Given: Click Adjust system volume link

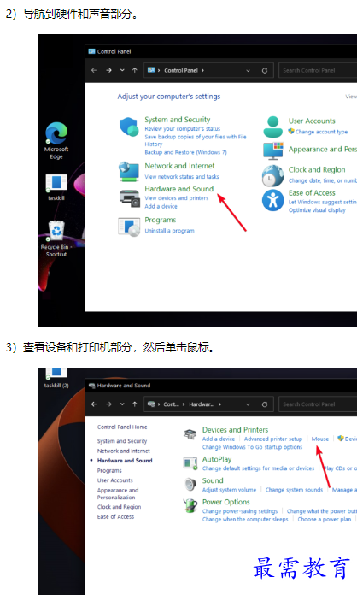Looking at the screenshot, I should click(x=229, y=490).
